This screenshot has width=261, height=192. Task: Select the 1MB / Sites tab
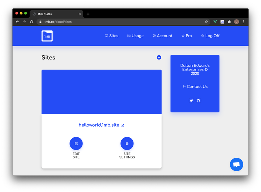pos(57,14)
